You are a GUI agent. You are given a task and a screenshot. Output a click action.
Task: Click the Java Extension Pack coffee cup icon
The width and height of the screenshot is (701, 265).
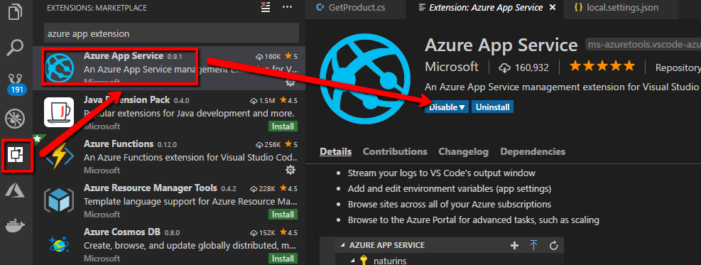(58, 112)
